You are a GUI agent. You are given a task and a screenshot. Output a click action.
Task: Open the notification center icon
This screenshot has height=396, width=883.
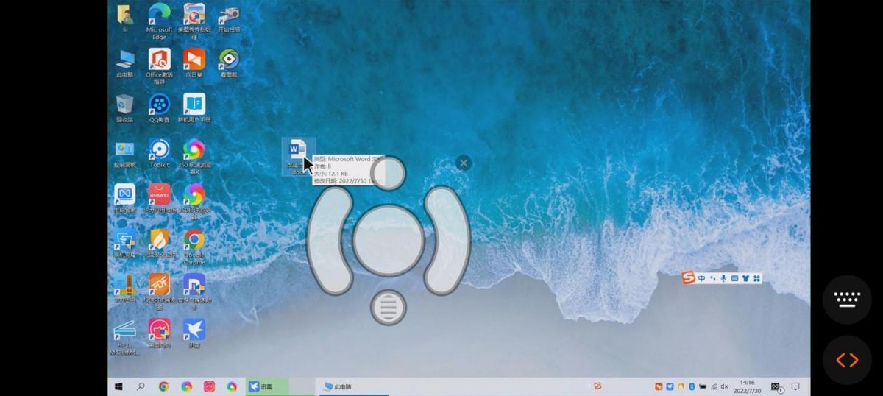pyautogui.click(x=795, y=386)
